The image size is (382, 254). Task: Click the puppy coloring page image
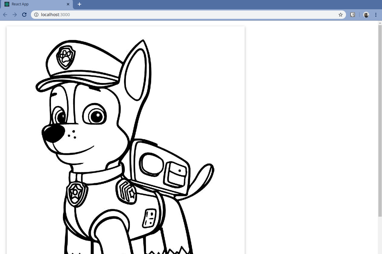coord(126,140)
